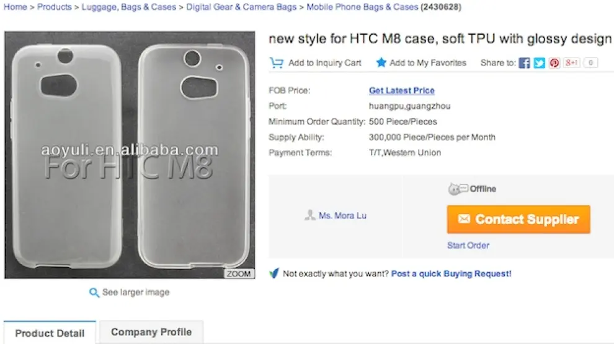This screenshot has width=614, height=344.
Task: Click the magnifier See larger image icon
Action: [x=94, y=293]
